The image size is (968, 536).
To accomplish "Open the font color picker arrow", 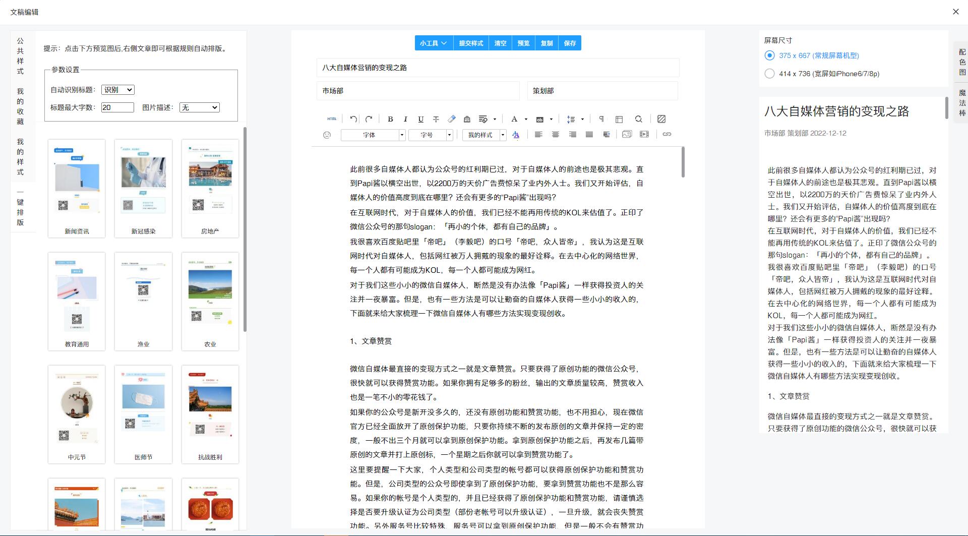I will click(526, 120).
